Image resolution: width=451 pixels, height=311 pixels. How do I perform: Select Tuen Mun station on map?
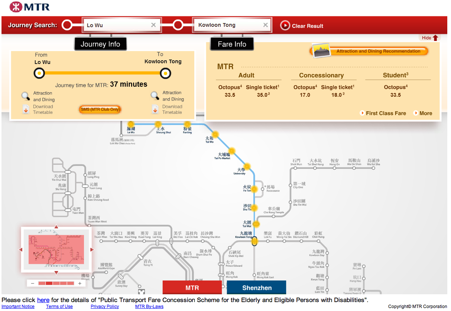tap(68, 210)
